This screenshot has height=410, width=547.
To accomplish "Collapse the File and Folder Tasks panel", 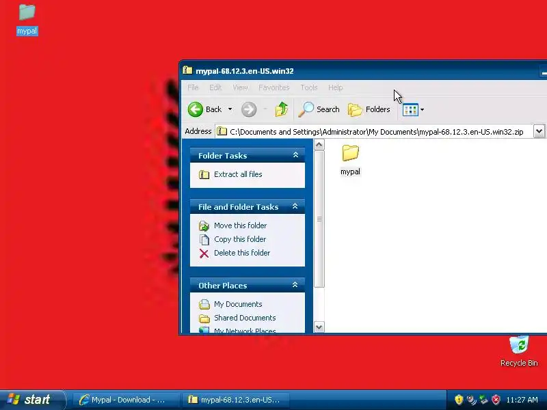I will [x=295, y=206].
